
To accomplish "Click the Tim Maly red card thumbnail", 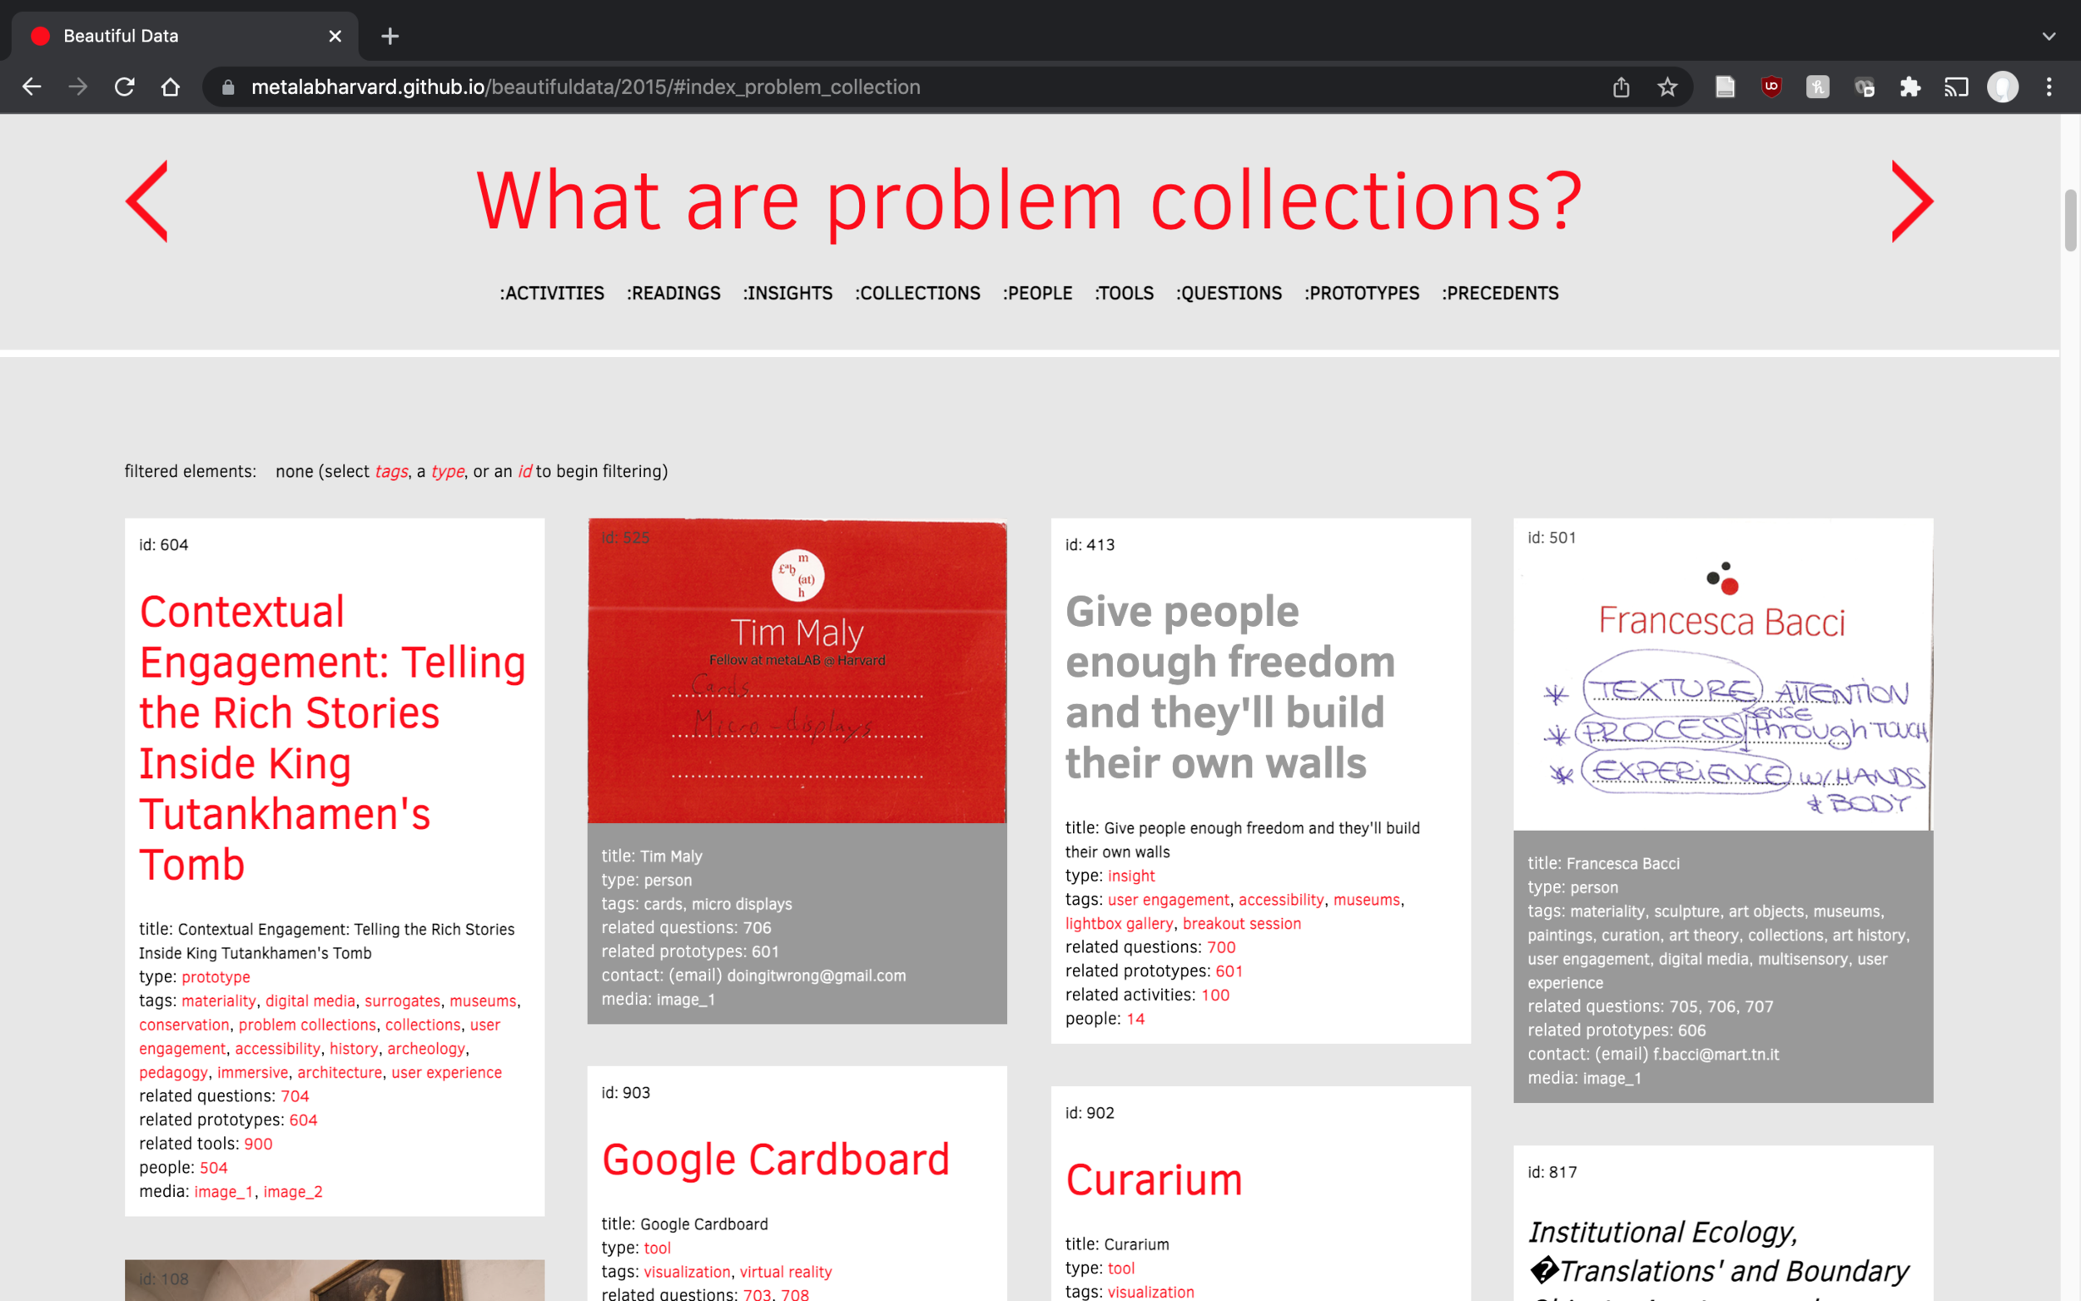I will tap(797, 671).
